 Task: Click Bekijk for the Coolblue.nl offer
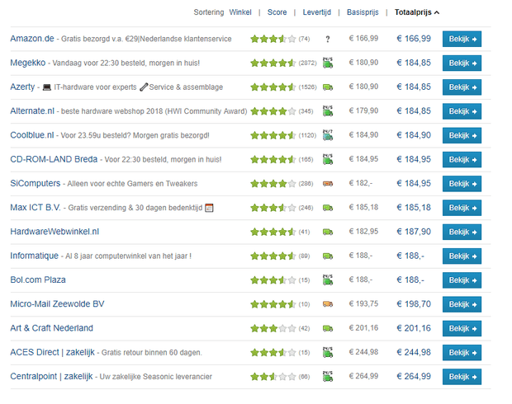pos(462,136)
